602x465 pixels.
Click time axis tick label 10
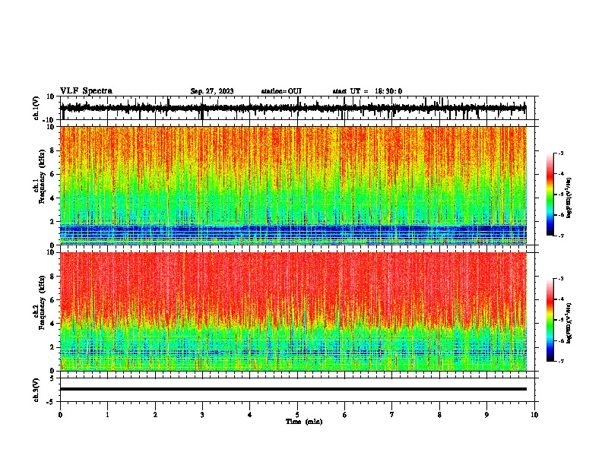pyautogui.click(x=534, y=415)
